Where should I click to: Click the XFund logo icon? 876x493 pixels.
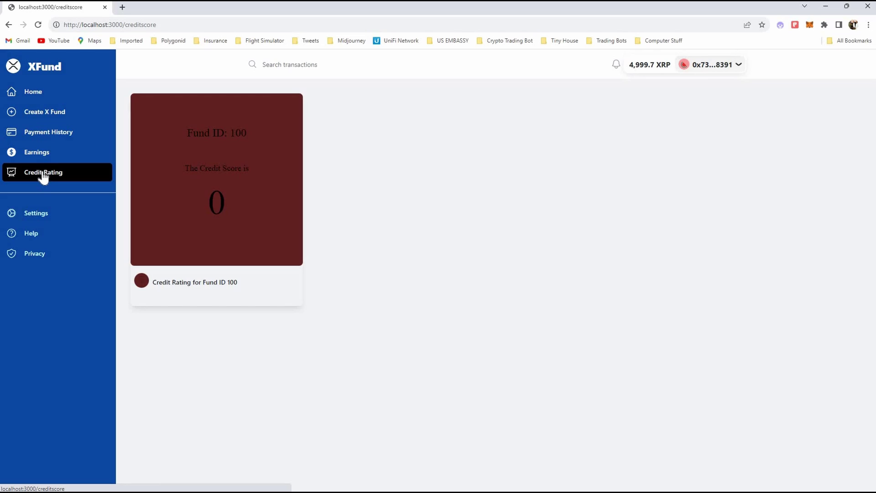[13, 66]
